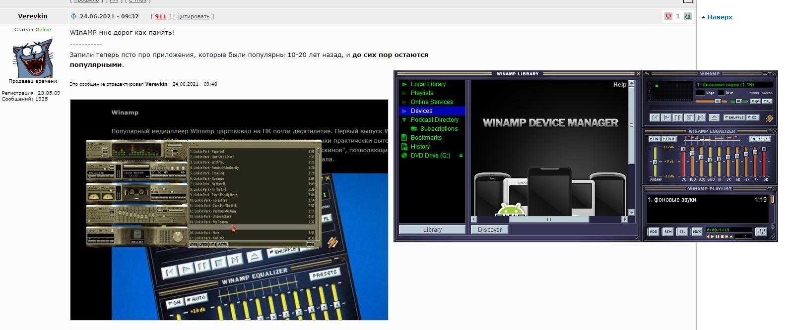Expand the Online Services arrow
This screenshot has height=330, width=792.
click(404, 102)
